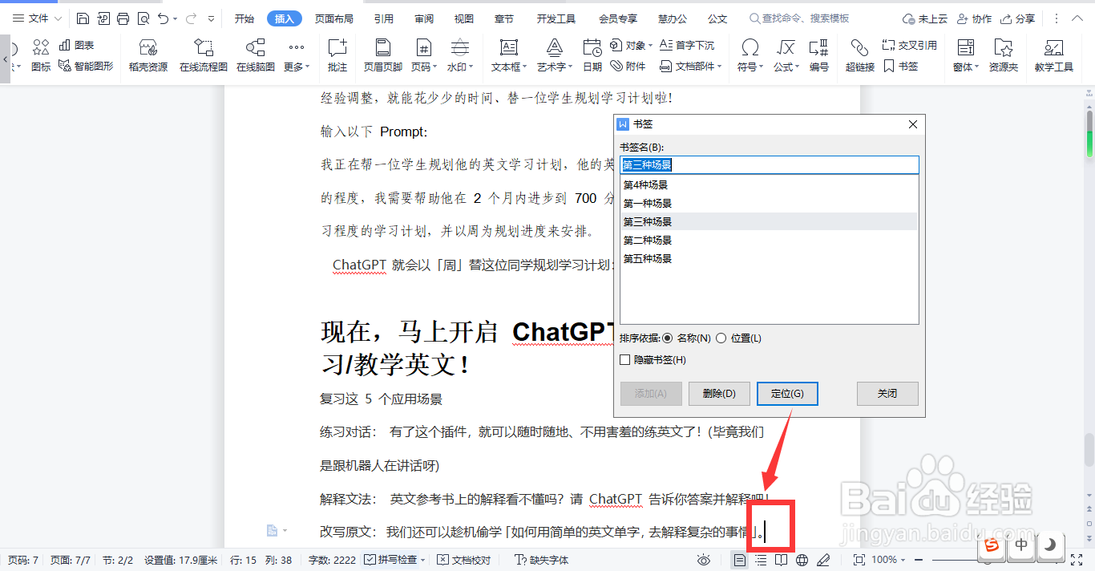Open 页码 page number dropdown
The image size is (1095, 571).
coord(424,55)
